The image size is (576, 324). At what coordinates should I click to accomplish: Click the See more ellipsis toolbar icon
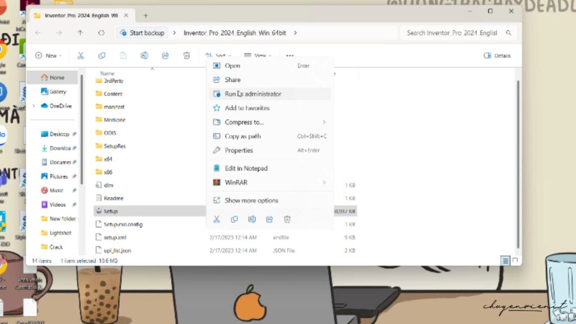(290, 56)
